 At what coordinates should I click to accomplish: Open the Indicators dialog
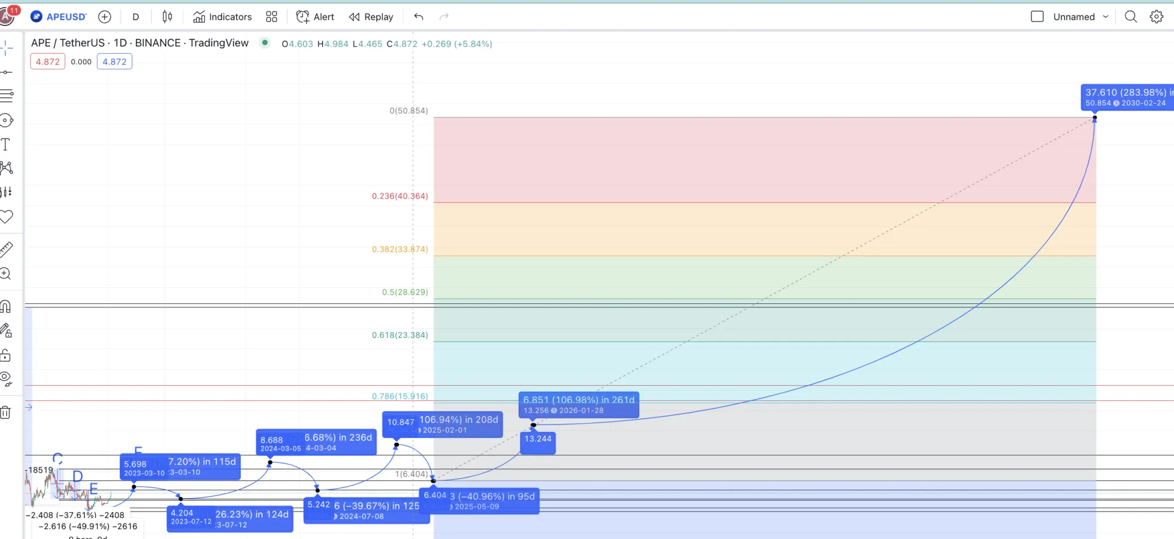click(222, 17)
